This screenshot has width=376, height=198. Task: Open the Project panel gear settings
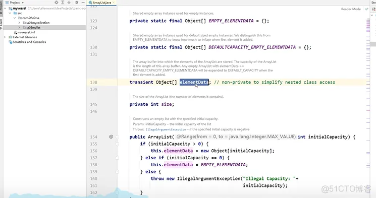point(77,3)
